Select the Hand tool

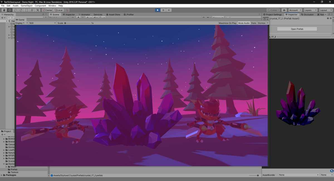4,10
